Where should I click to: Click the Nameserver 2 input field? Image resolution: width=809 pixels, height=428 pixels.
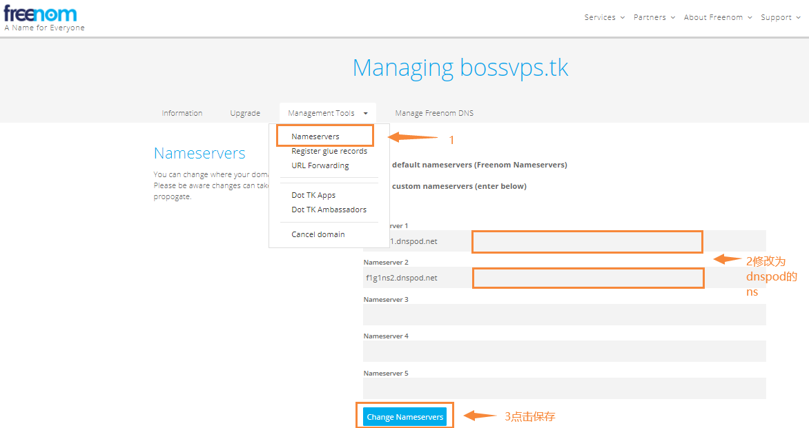pyautogui.click(x=564, y=278)
